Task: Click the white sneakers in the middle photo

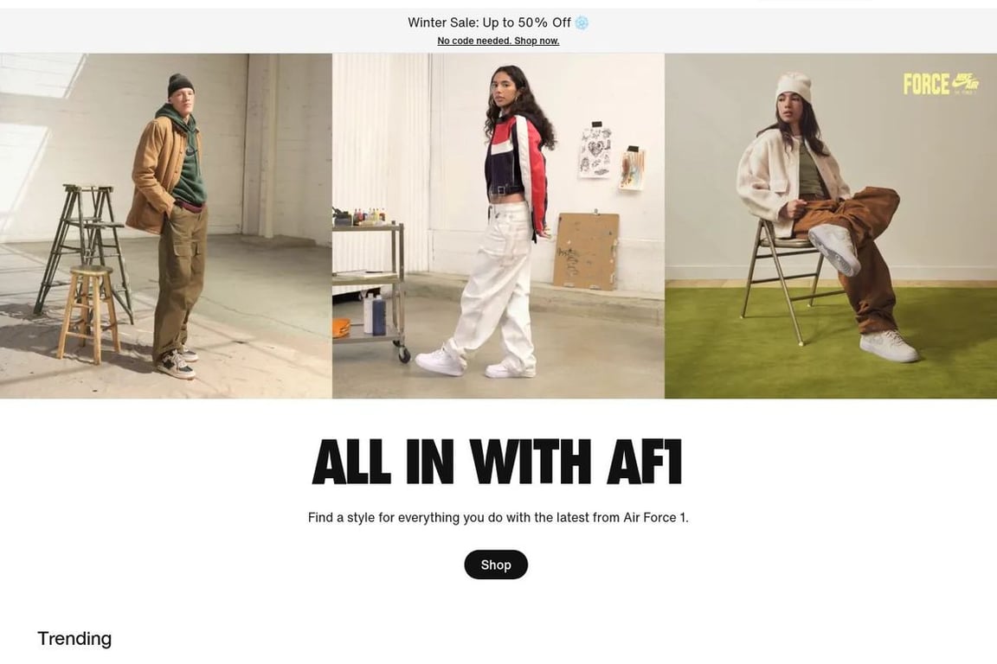Action: (475, 363)
